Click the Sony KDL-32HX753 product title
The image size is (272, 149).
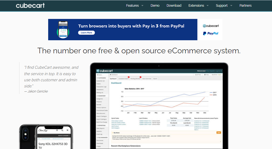pos(53,146)
